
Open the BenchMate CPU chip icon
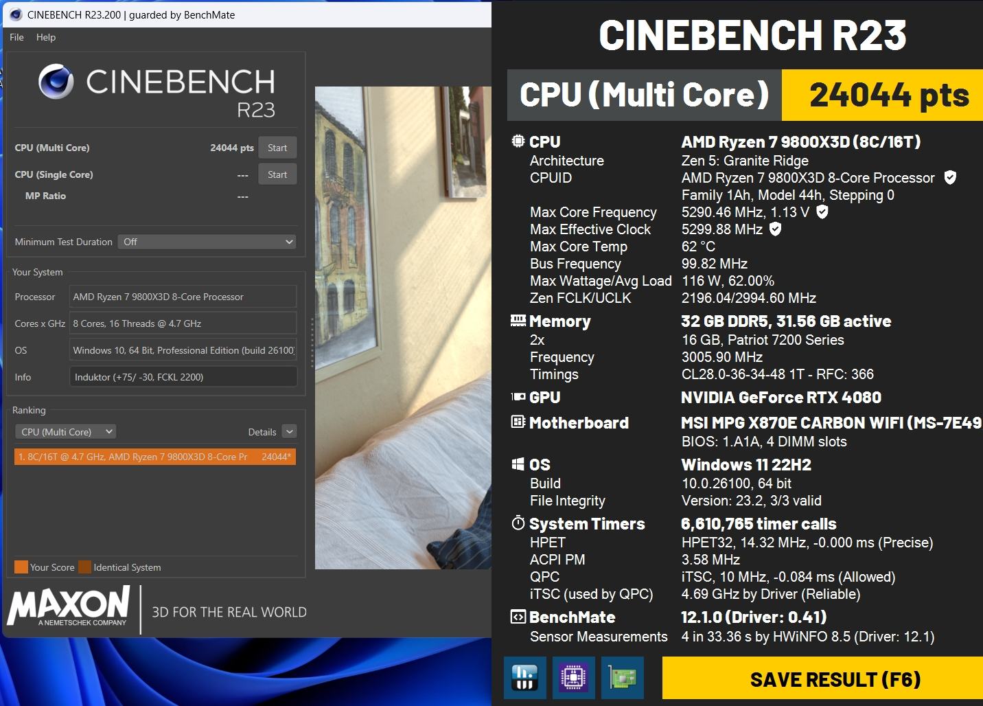pos(574,679)
